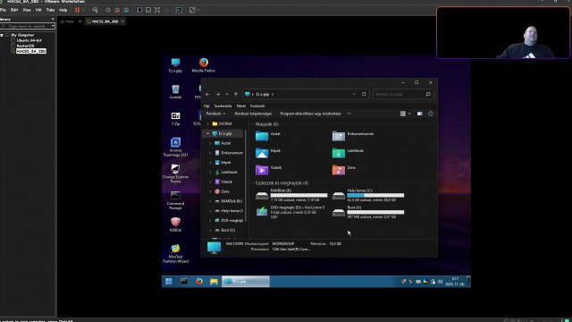Image resolution: width=572 pixels, height=322 pixels.
Task: Open Firefox from the guest taskbar
Action: (198, 282)
